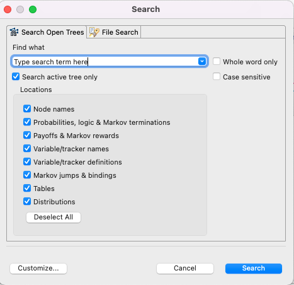Uncheck Markov jumps & bindings
The width and height of the screenshot is (294, 285).
(27, 175)
